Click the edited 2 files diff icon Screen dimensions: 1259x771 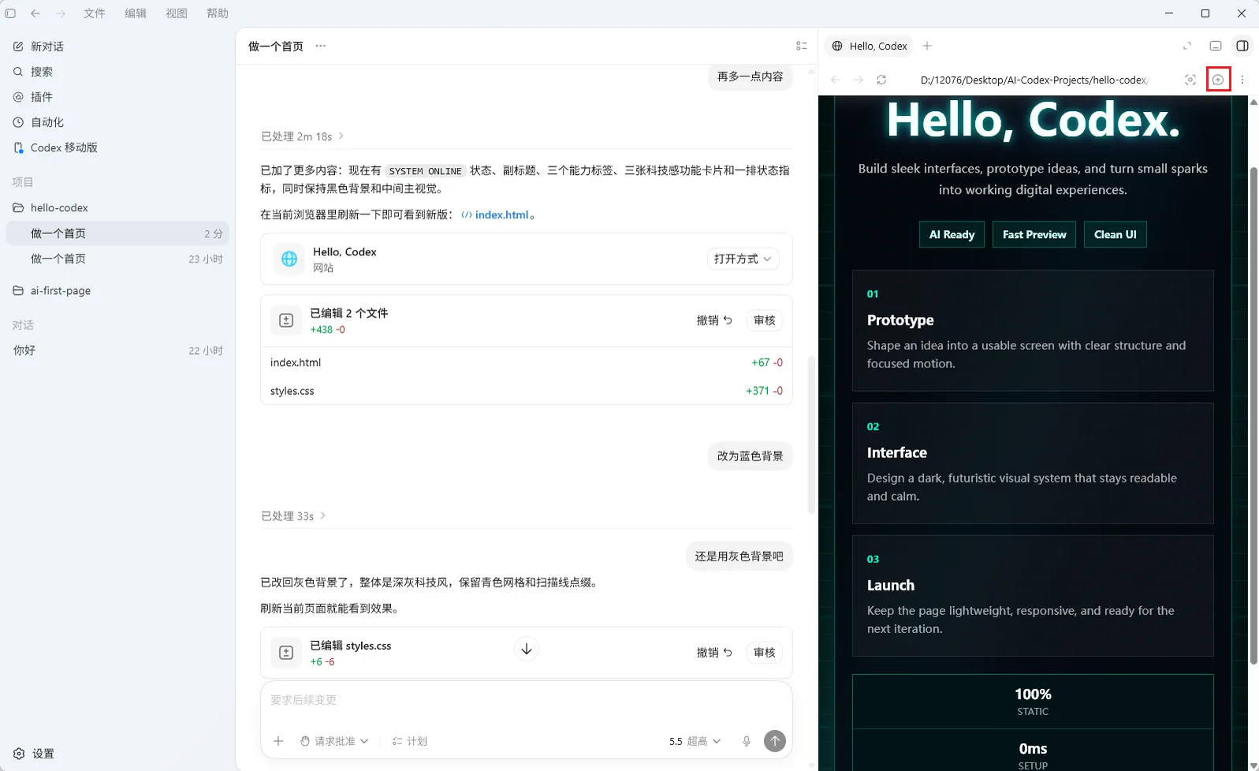[286, 321]
